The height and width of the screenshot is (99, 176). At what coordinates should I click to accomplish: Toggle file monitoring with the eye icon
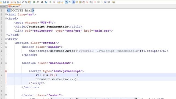point(90,2)
